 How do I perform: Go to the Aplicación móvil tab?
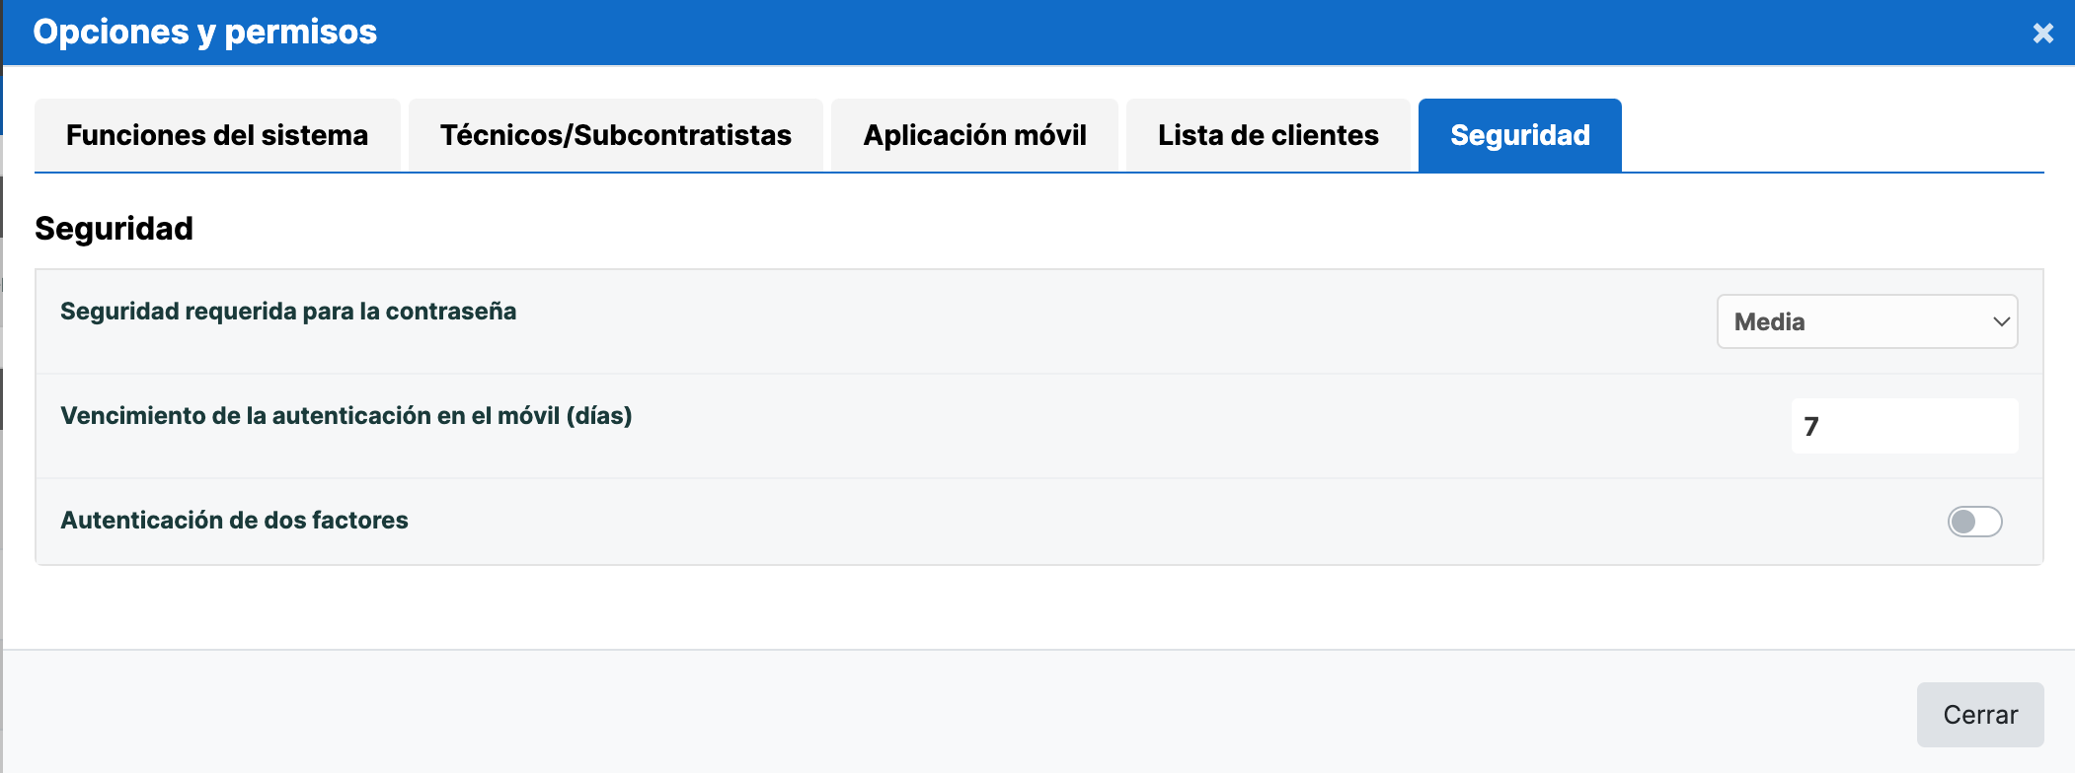[974, 135]
